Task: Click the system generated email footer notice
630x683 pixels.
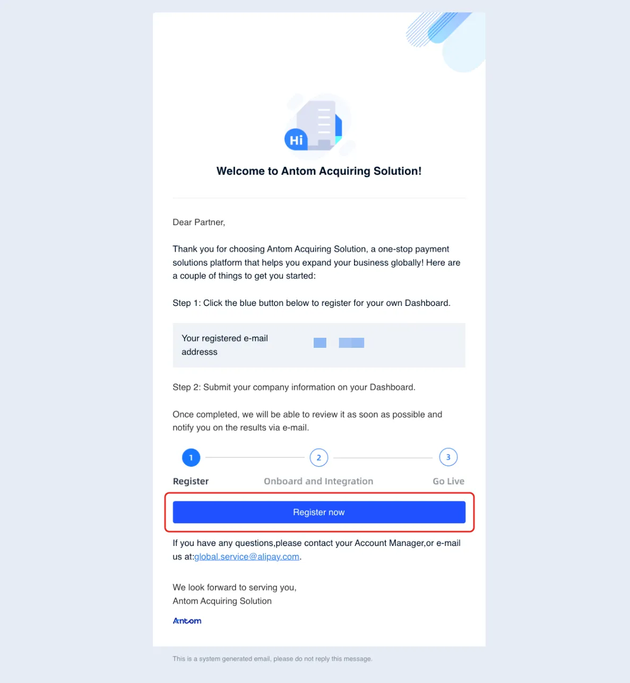Action: click(x=272, y=659)
